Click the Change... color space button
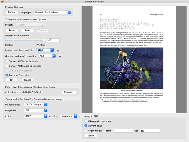189x142 pixels. click(69, 92)
